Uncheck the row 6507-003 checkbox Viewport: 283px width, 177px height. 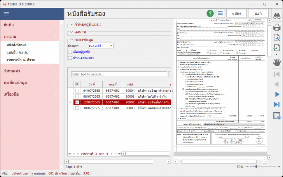77,102
